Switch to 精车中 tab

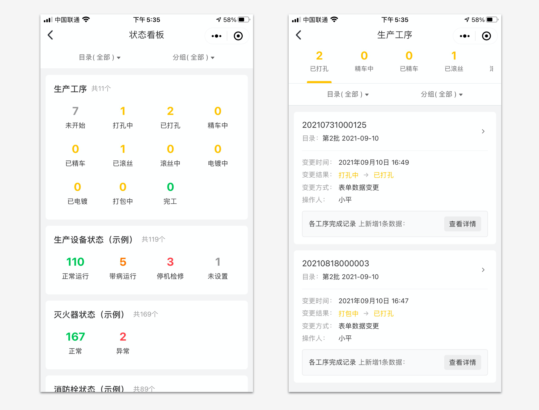point(364,62)
